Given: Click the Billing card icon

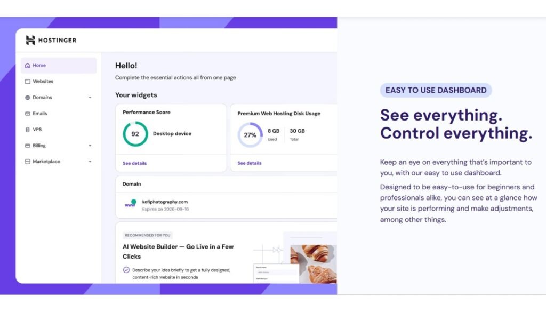Looking at the screenshot, I should (28, 146).
